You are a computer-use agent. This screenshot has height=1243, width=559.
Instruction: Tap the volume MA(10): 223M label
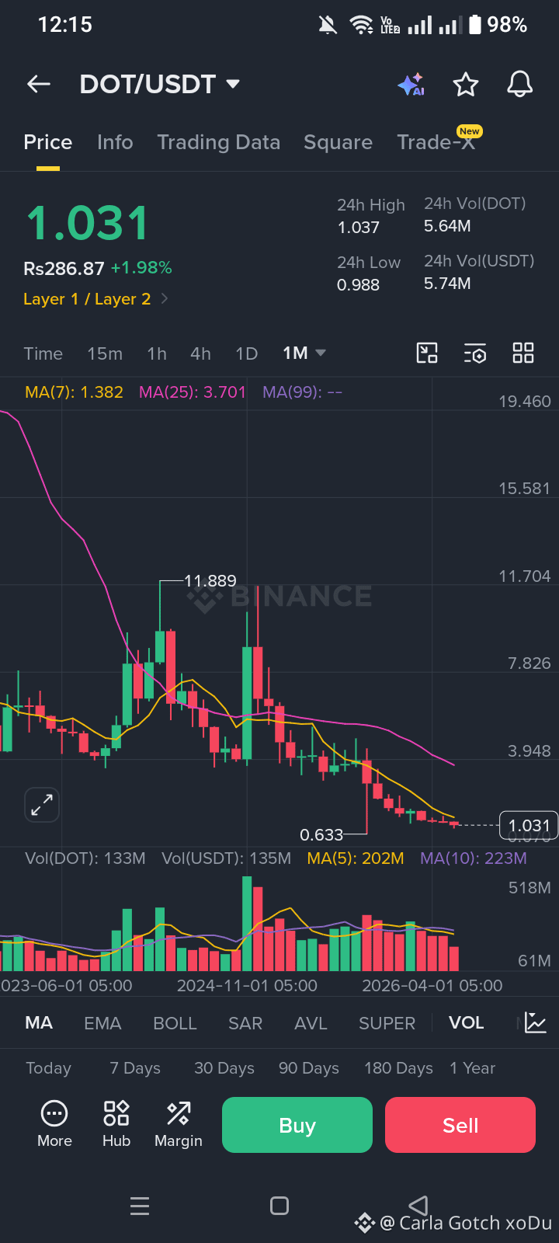click(x=474, y=858)
